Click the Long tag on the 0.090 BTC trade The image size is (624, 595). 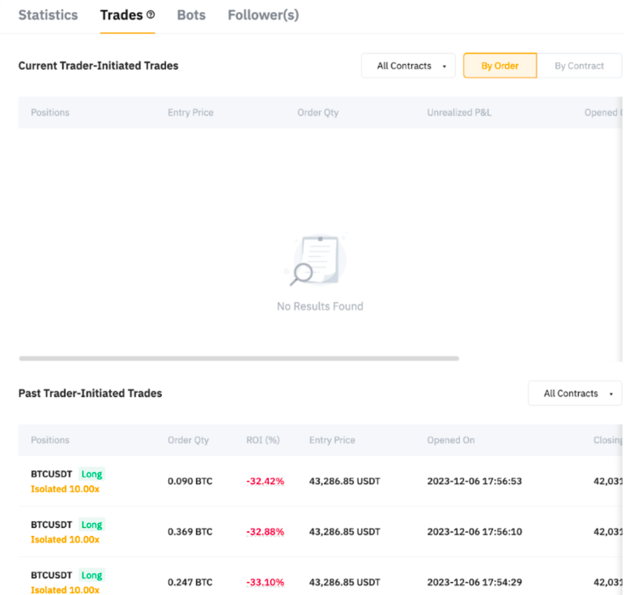[x=92, y=474]
